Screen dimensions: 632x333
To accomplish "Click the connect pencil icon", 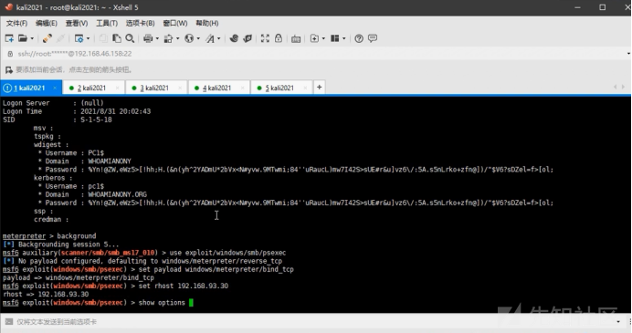I will pyautogui.click(x=47, y=38).
